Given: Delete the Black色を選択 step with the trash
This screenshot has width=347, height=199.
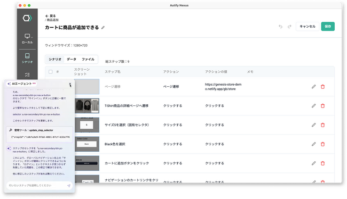Looking at the screenshot, I should pos(322,144).
